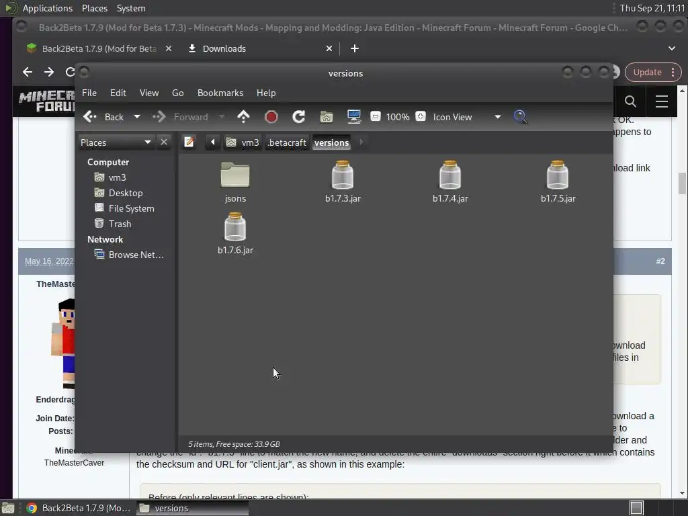Click Chrome's forward arrow
The width and height of the screenshot is (688, 516).
click(48, 72)
